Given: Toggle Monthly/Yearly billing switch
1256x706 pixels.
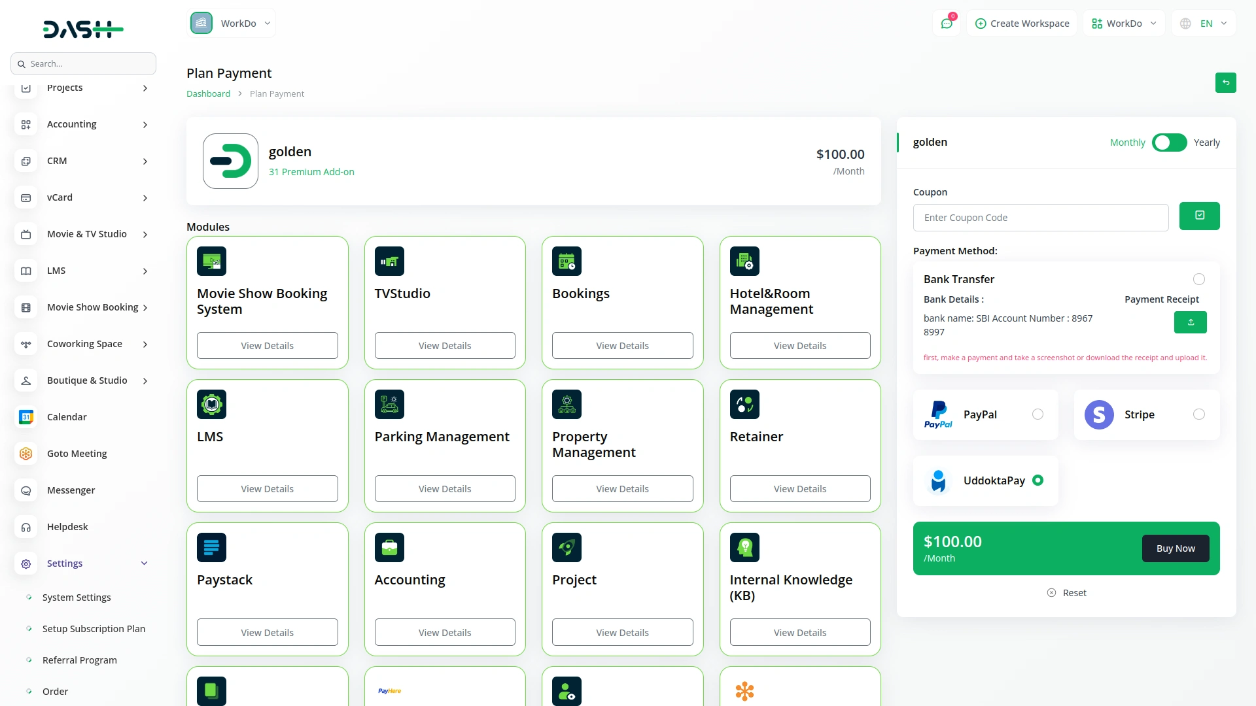Looking at the screenshot, I should tap(1169, 143).
